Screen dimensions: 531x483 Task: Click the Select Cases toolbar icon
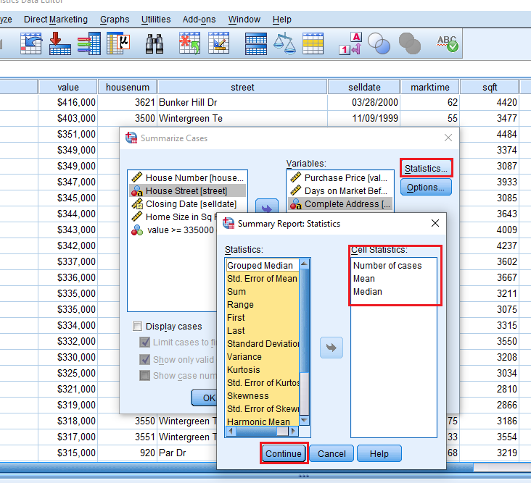pos(313,44)
